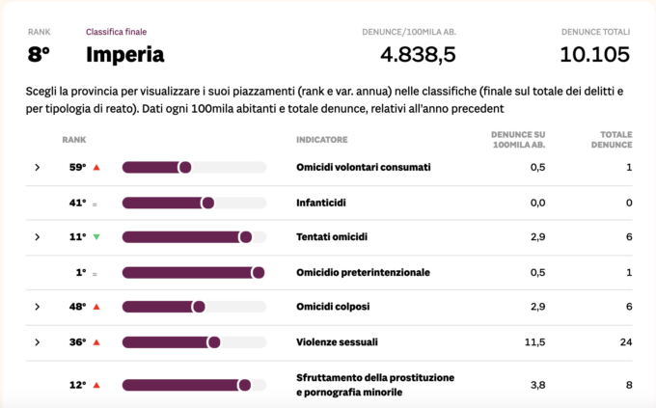Click the equals sign next to 41° rank

[95, 204]
